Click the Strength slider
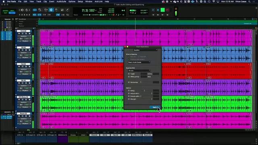Viewport: 258px width, 145px height. coord(146,99)
